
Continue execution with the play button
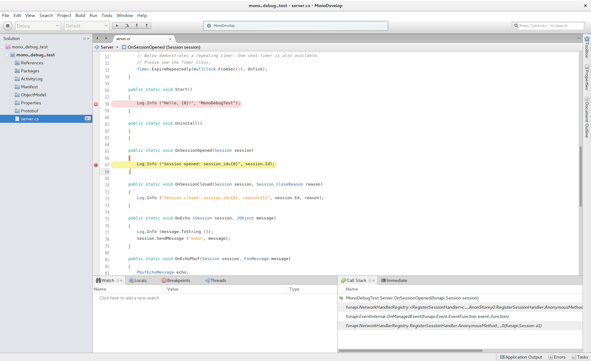pos(117,26)
